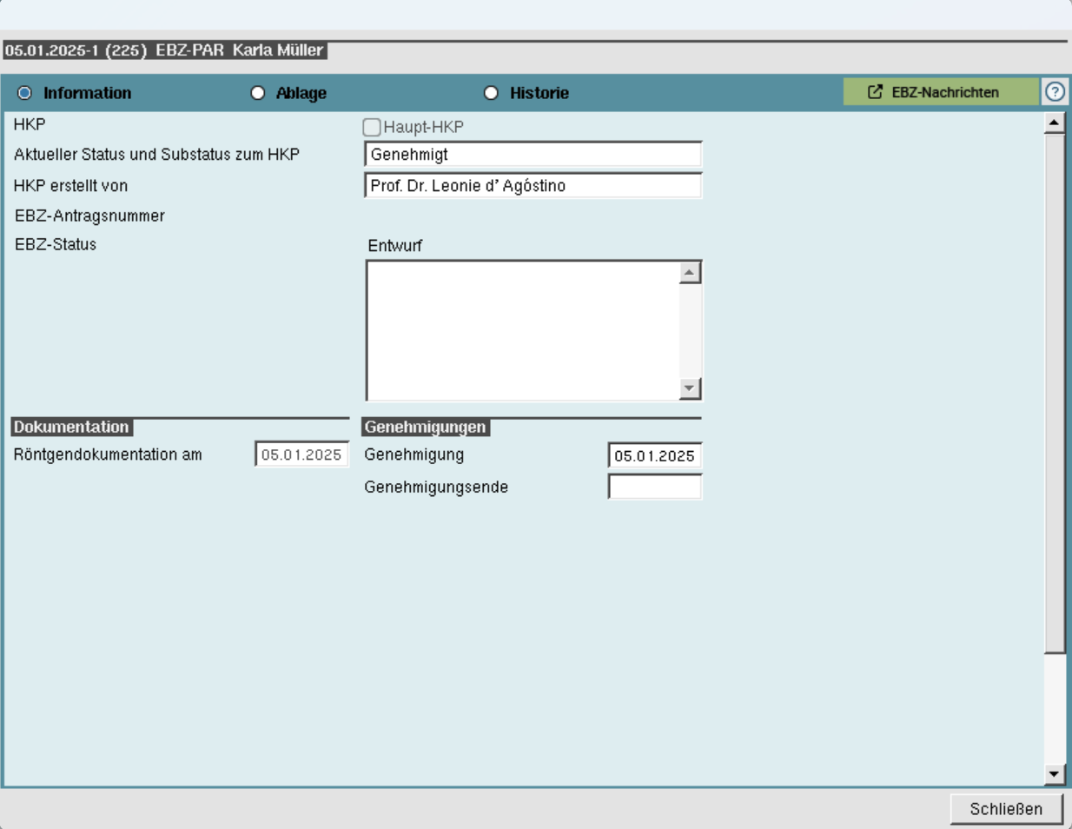Toggle the Haupt-HKP checkbox
Viewport: 1072px width, 829px height.
(x=372, y=127)
